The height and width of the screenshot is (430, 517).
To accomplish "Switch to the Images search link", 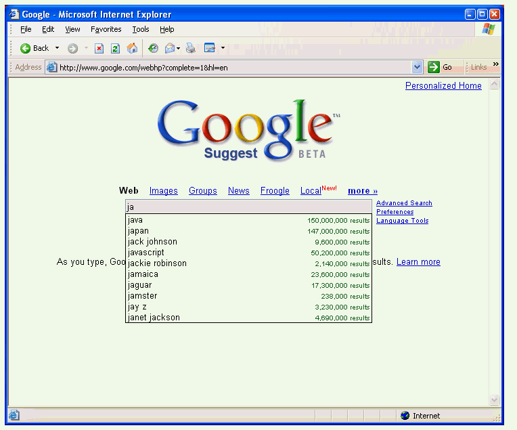I will (x=164, y=191).
